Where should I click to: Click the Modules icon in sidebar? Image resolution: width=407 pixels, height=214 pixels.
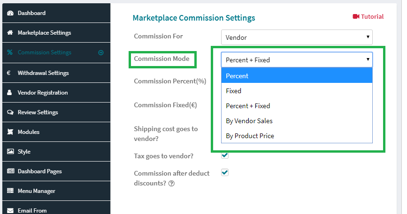(x=10, y=132)
